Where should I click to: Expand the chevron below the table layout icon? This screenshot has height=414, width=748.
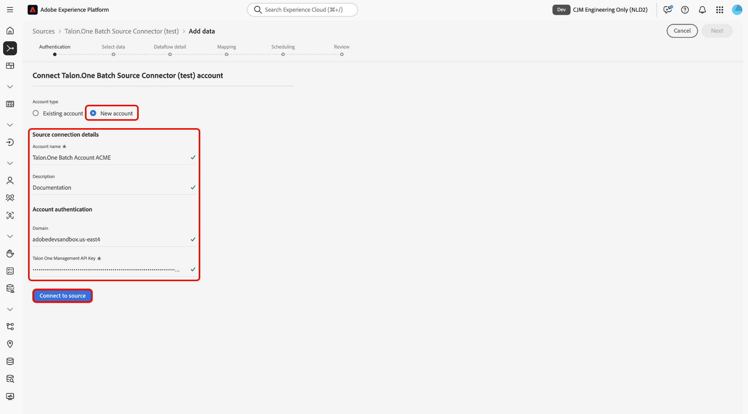(x=10, y=86)
